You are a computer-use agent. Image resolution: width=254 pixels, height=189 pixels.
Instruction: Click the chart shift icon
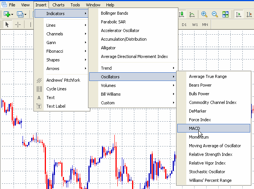(249, 14)
